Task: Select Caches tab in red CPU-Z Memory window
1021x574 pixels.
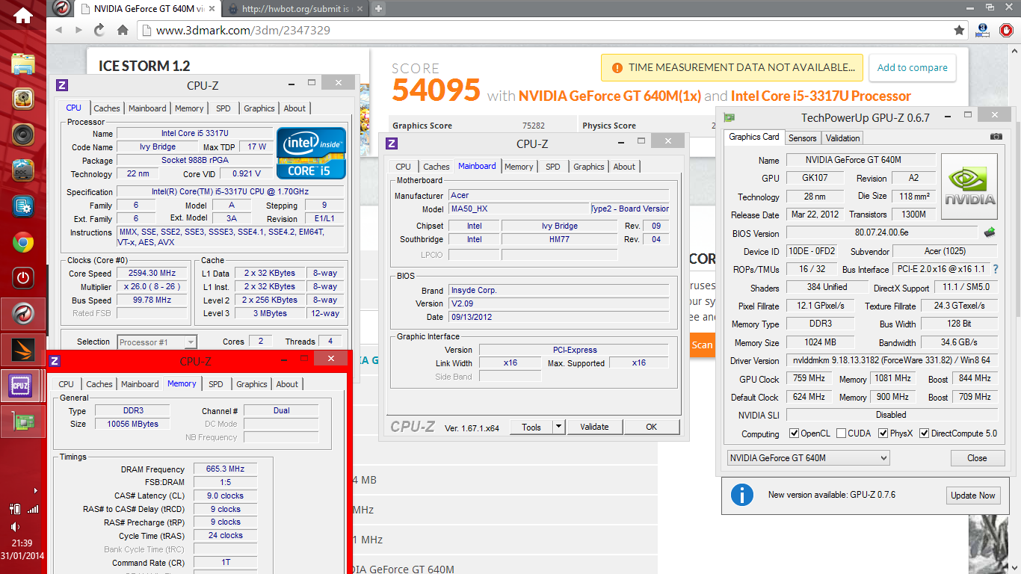Action: 99,384
